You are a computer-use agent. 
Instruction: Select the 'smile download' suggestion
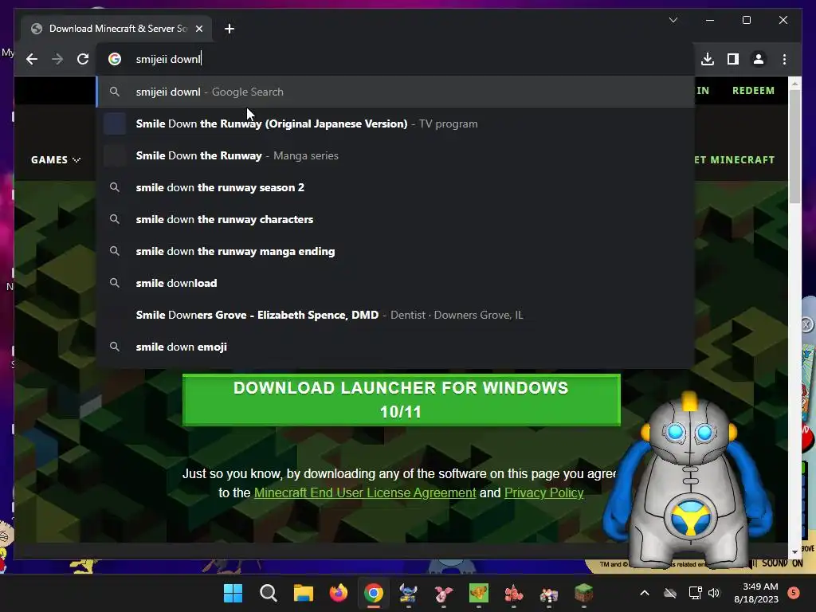point(395,283)
